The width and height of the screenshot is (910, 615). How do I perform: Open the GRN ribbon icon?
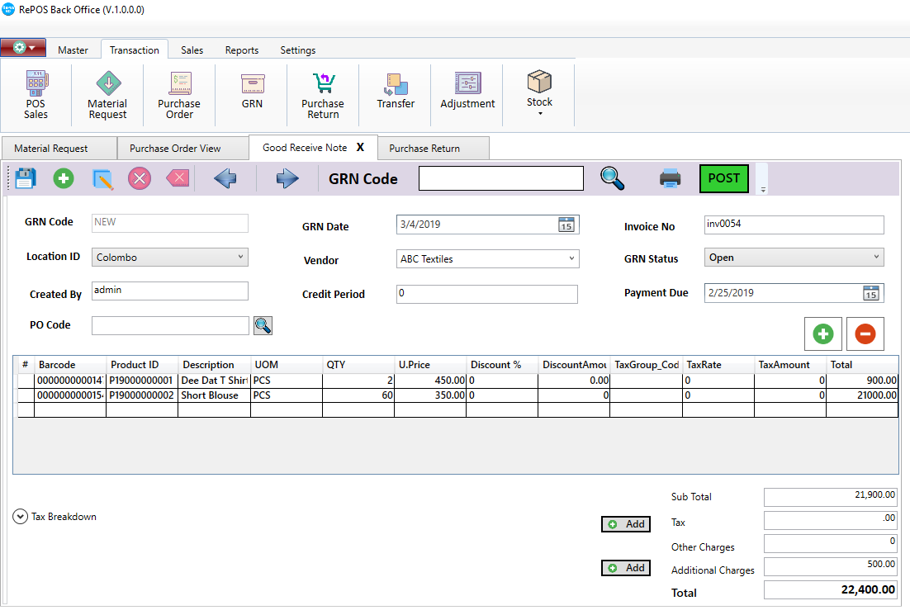(253, 90)
